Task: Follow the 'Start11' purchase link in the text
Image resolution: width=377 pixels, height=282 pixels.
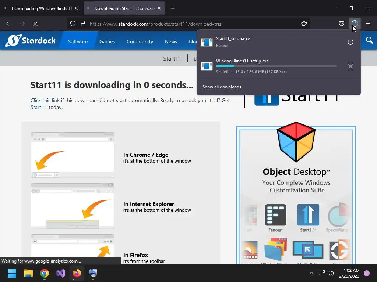Action: (38, 108)
